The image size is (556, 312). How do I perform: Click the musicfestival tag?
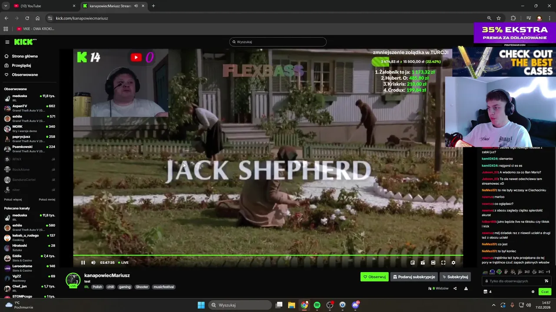coord(164,287)
